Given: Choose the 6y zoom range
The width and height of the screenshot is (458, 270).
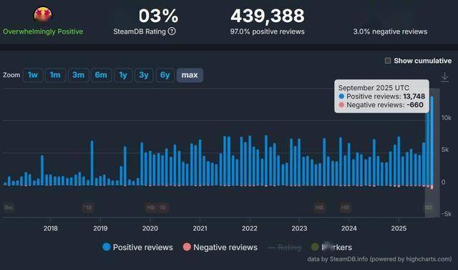Looking at the screenshot, I should (165, 75).
